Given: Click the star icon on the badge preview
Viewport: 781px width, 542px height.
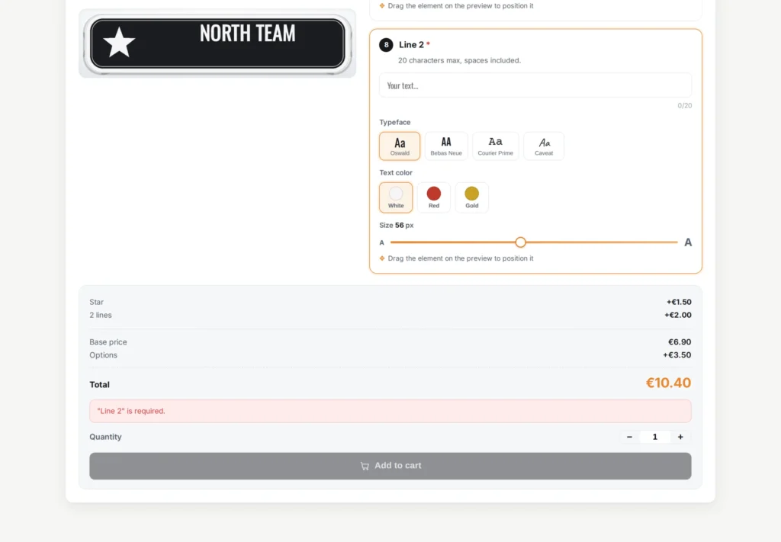Looking at the screenshot, I should (119, 42).
